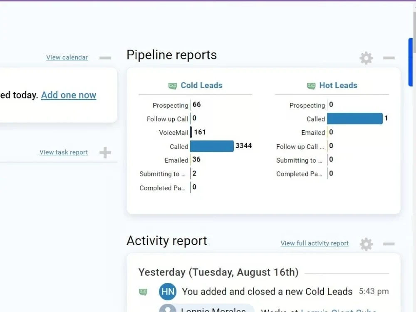Click the Hot Leads money icon
This screenshot has height=312, width=416.
(x=311, y=86)
